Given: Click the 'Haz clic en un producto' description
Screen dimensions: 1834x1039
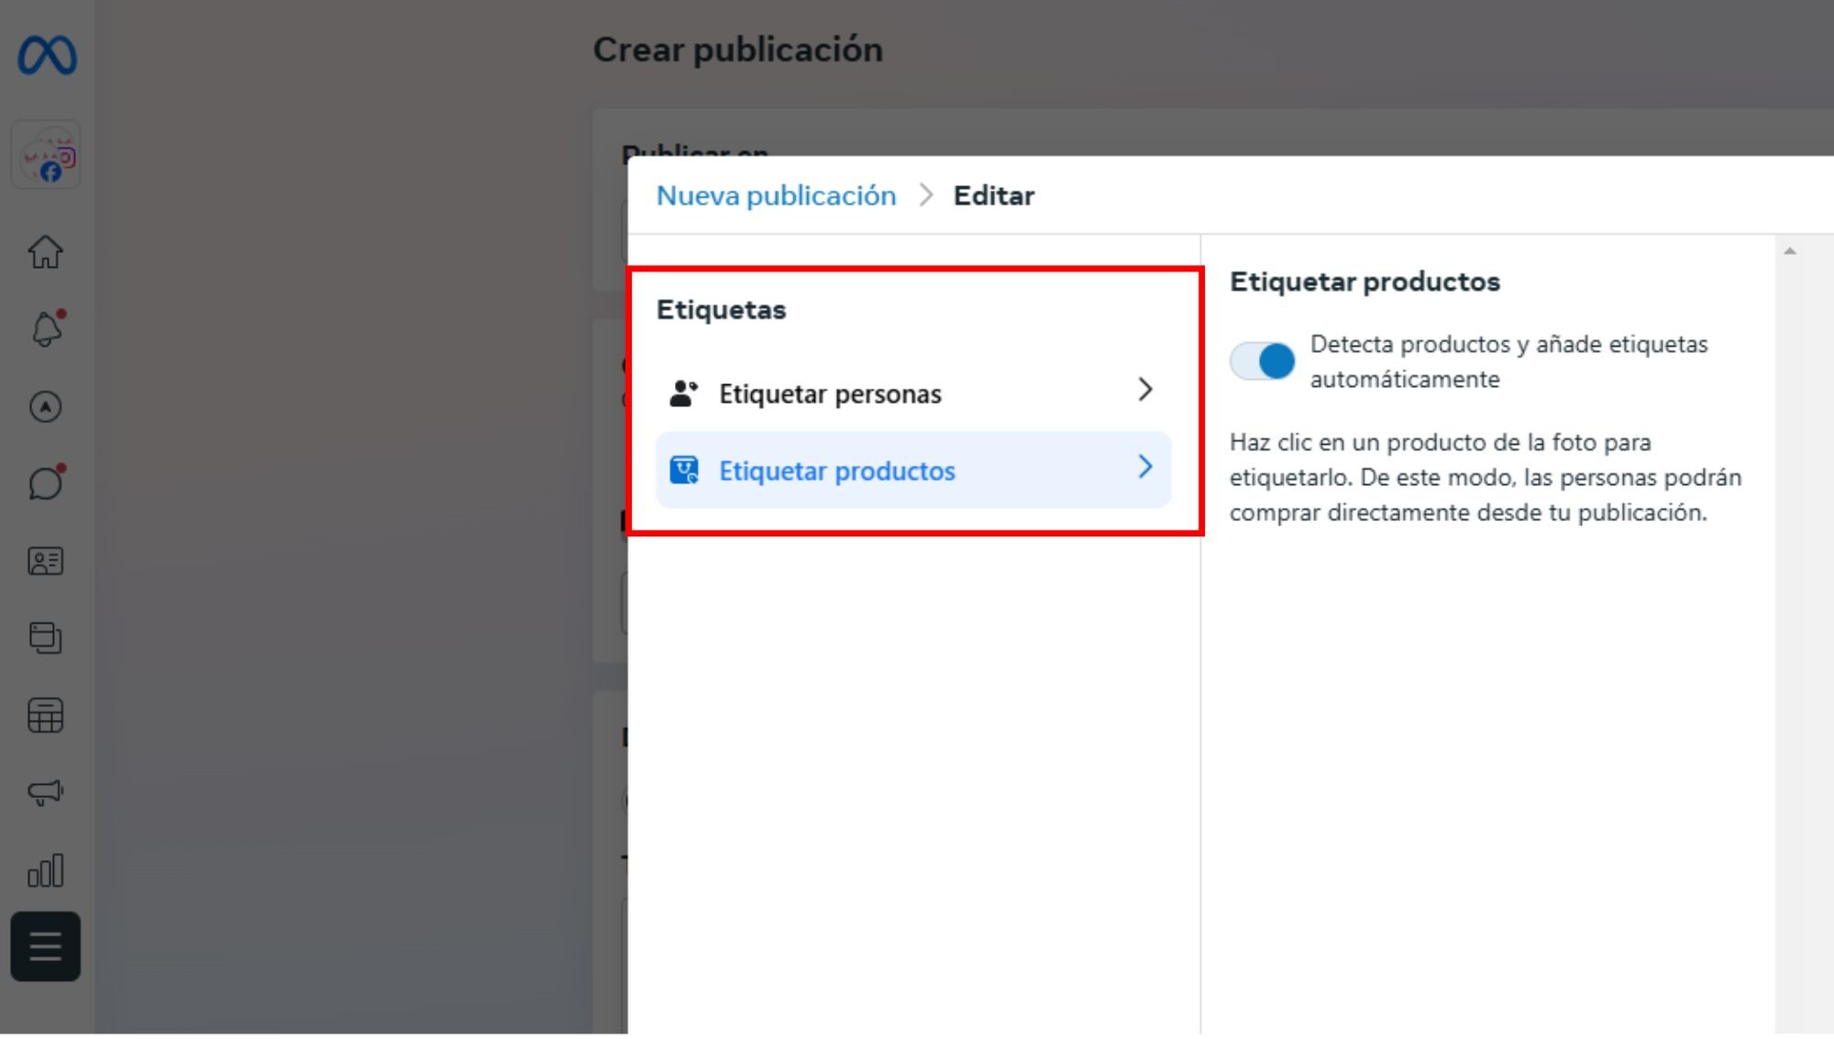Looking at the screenshot, I should click(1485, 477).
